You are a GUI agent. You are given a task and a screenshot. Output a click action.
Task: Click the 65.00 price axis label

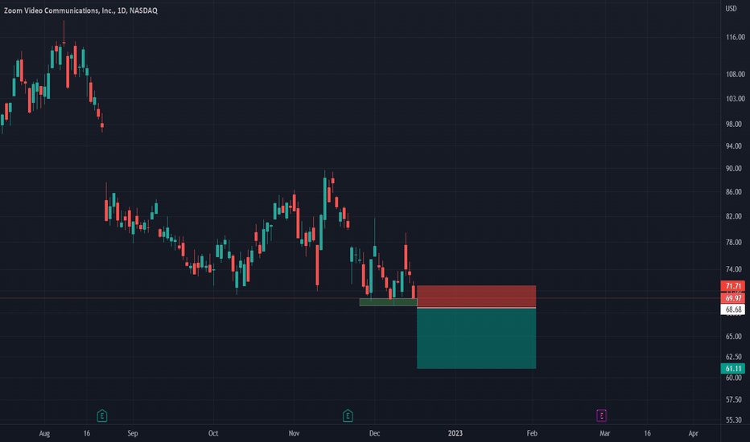pyautogui.click(x=736, y=337)
